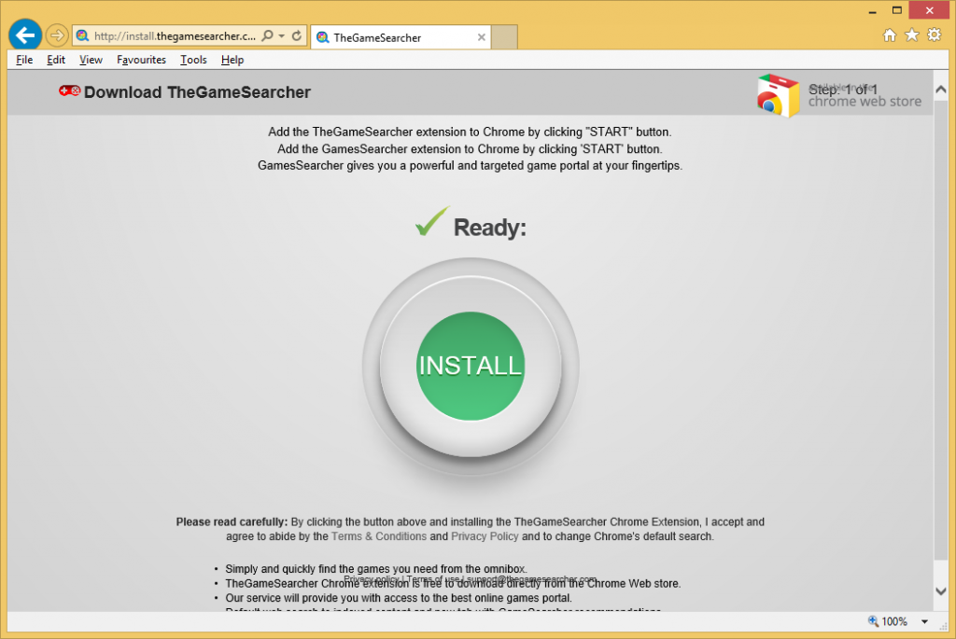956x639 pixels.
Task: Open the Tools gear icon
Action: (x=934, y=35)
